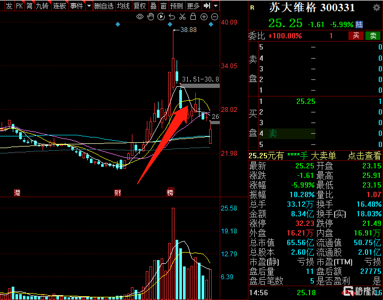Viewport: 383px width, 300px height.
Task: Click the 振幅 10.28% value
Action: [302, 195]
